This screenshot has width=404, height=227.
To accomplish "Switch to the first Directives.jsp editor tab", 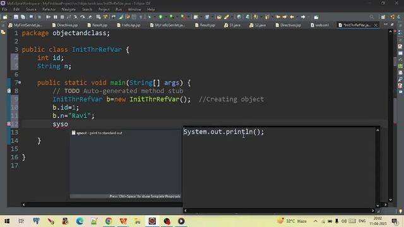I will coord(64,25).
